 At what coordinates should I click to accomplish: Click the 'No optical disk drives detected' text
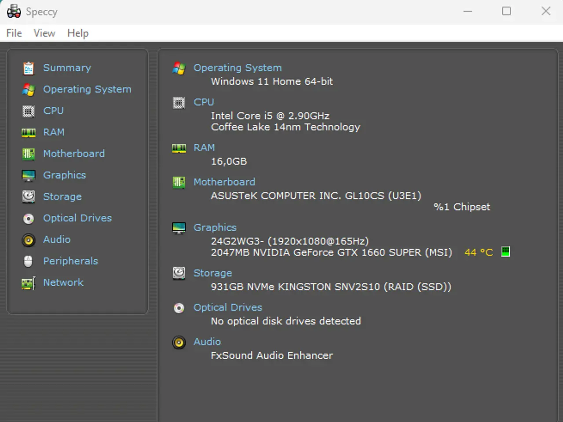286,321
